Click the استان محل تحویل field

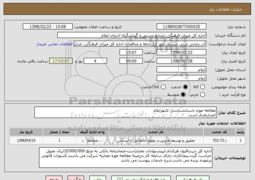(182, 69)
